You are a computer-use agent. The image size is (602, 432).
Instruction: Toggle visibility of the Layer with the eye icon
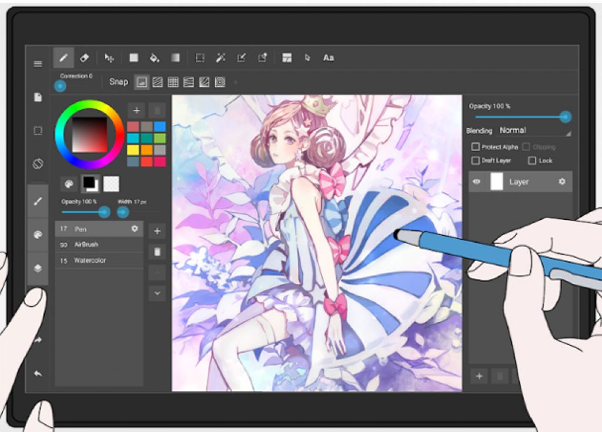(x=477, y=182)
